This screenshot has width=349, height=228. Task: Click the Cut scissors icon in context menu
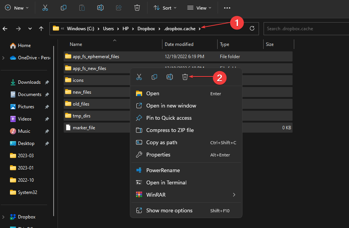139,77
